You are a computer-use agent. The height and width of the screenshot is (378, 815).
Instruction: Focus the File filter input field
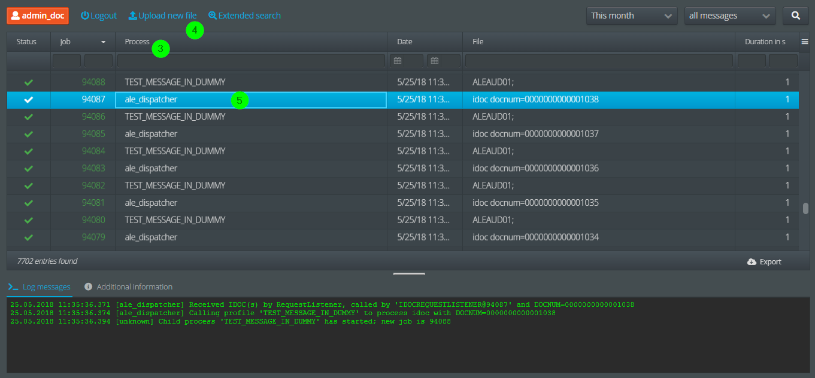(x=599, y=60)
